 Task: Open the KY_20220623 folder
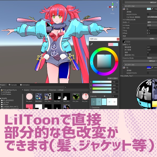pos(7,100)
